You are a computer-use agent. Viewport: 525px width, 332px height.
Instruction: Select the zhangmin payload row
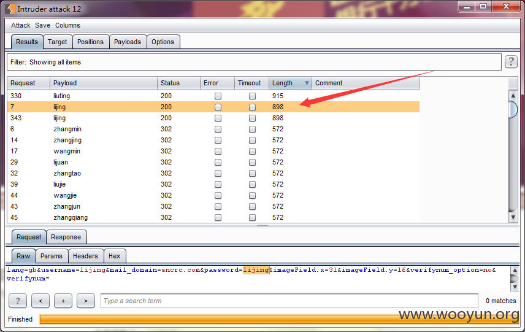(x=213, y=129)
